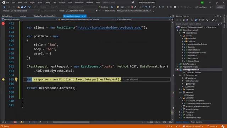
Task: Click the Bookmark toggle icon in the toolbar
Action: (175, 7)
